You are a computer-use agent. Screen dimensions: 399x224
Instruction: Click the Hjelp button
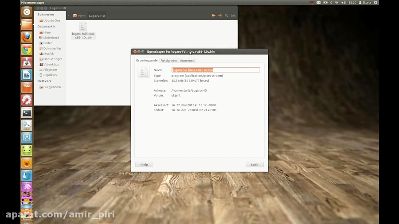coord(144,165)
